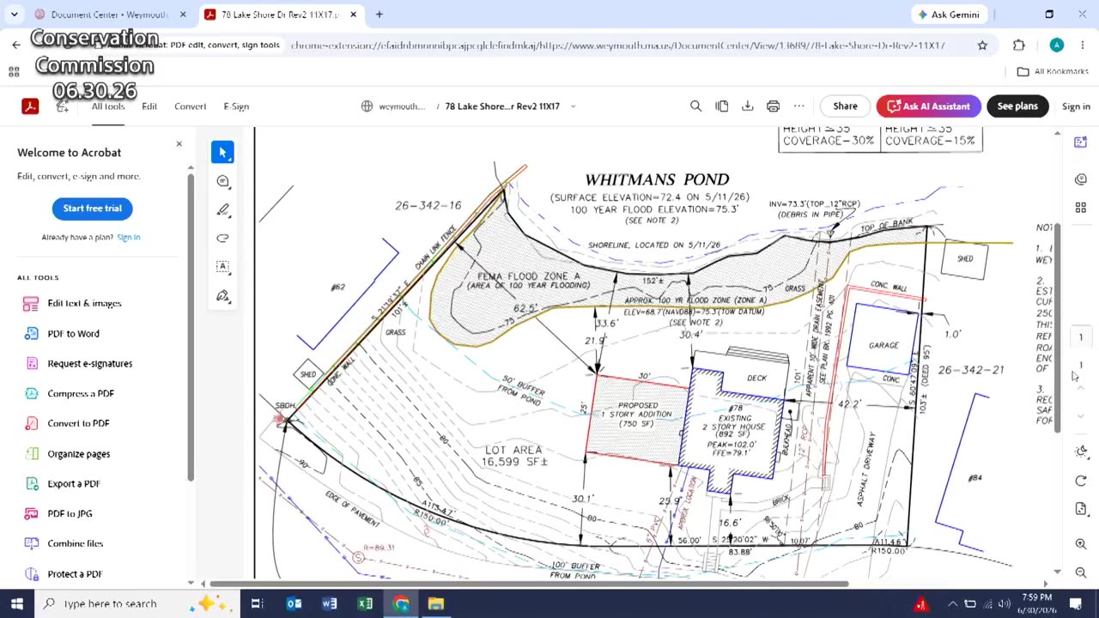Open Excel from the taskbar
This screenshot has width=1099, height=618.
coord(365,603)
